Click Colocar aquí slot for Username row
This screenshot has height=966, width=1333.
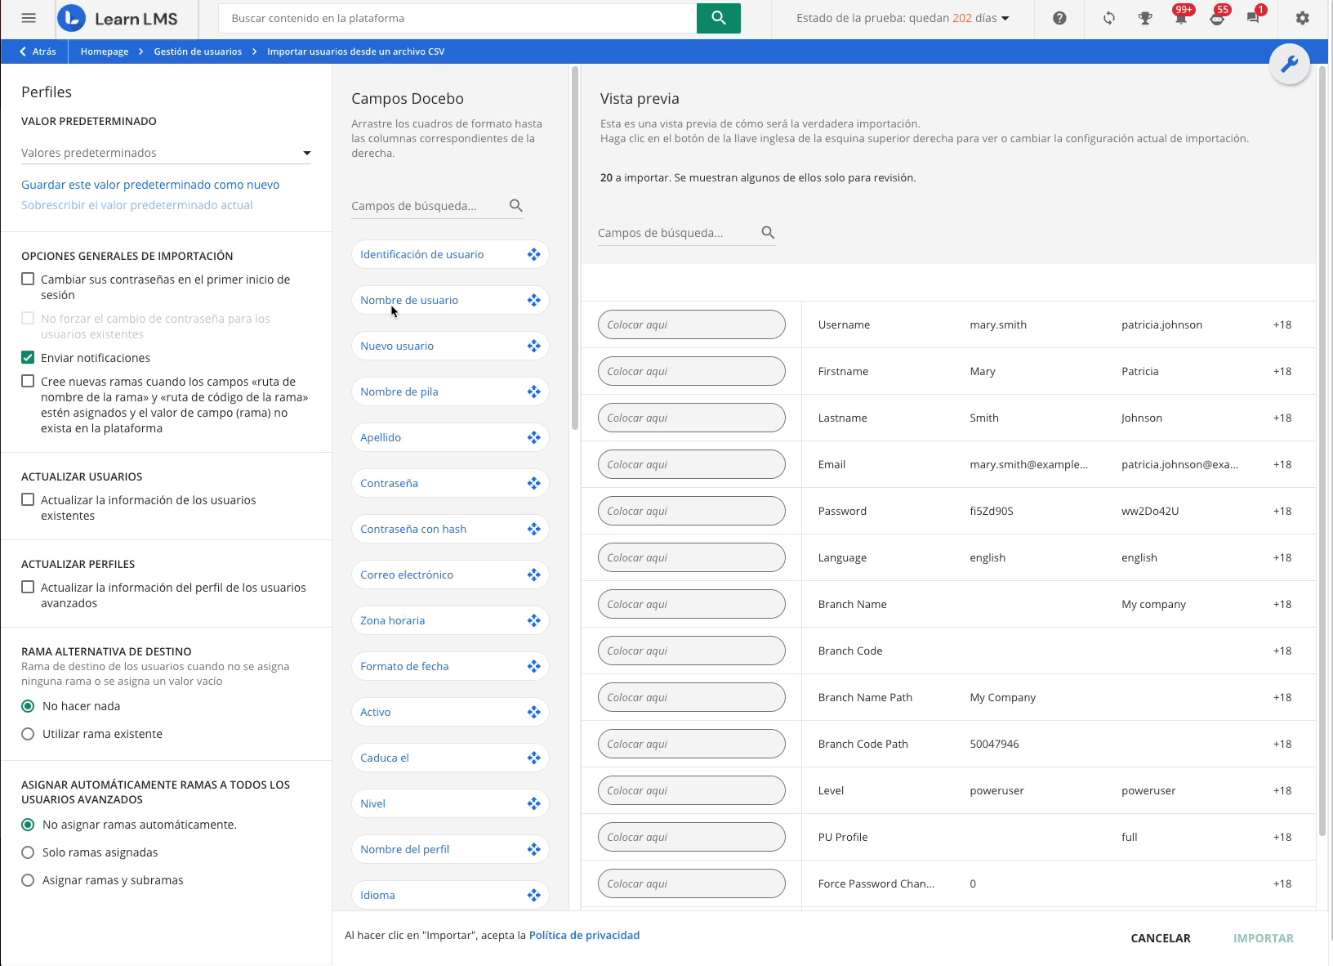coord(692,324)
